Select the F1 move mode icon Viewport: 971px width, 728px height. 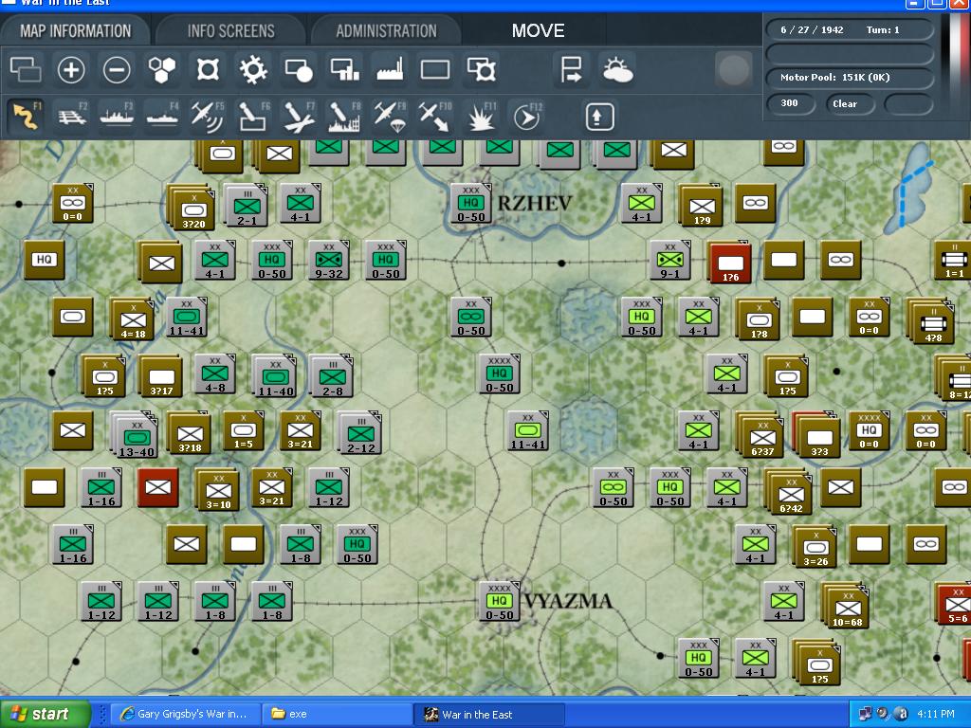(x=26, y=117)
